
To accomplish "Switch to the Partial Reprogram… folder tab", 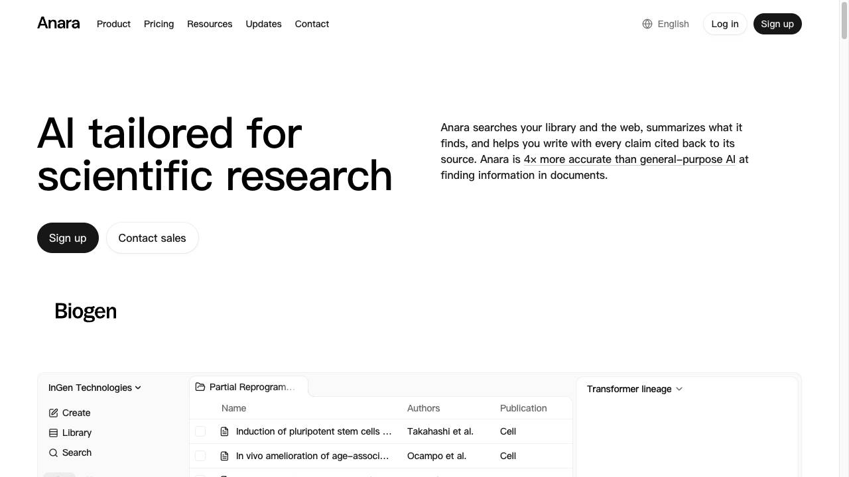I will tap(249, 387).
